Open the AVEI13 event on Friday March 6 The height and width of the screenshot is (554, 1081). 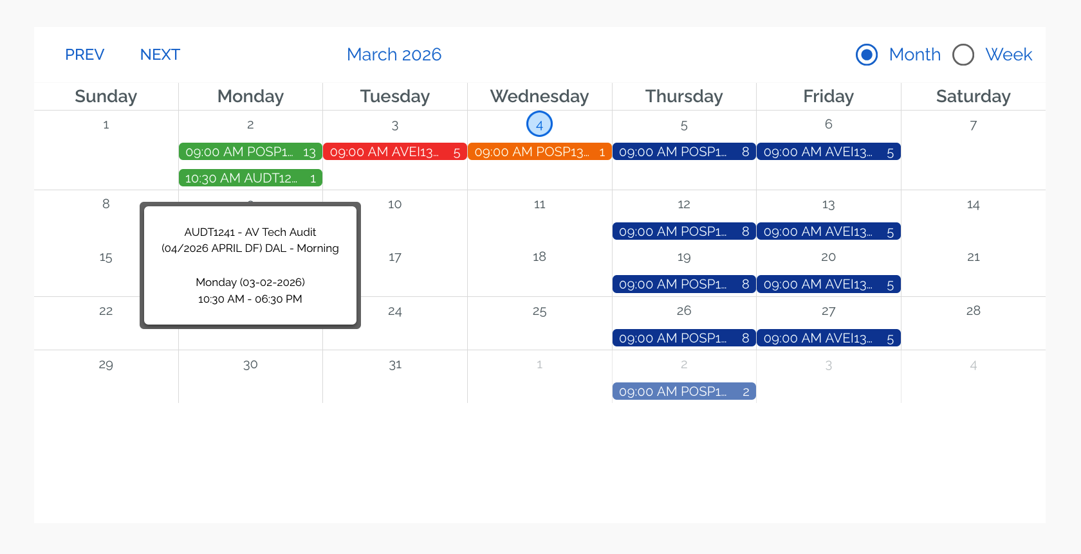[x=829, y=152]
